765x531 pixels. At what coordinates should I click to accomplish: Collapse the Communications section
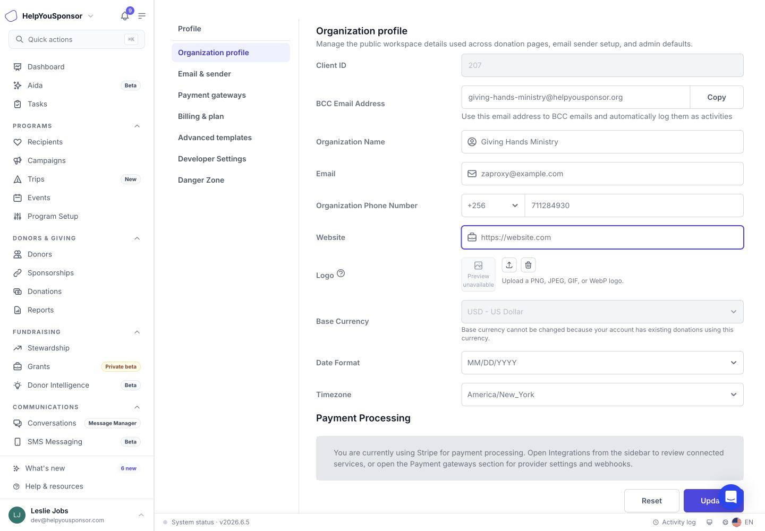click(x=137, y=407)
